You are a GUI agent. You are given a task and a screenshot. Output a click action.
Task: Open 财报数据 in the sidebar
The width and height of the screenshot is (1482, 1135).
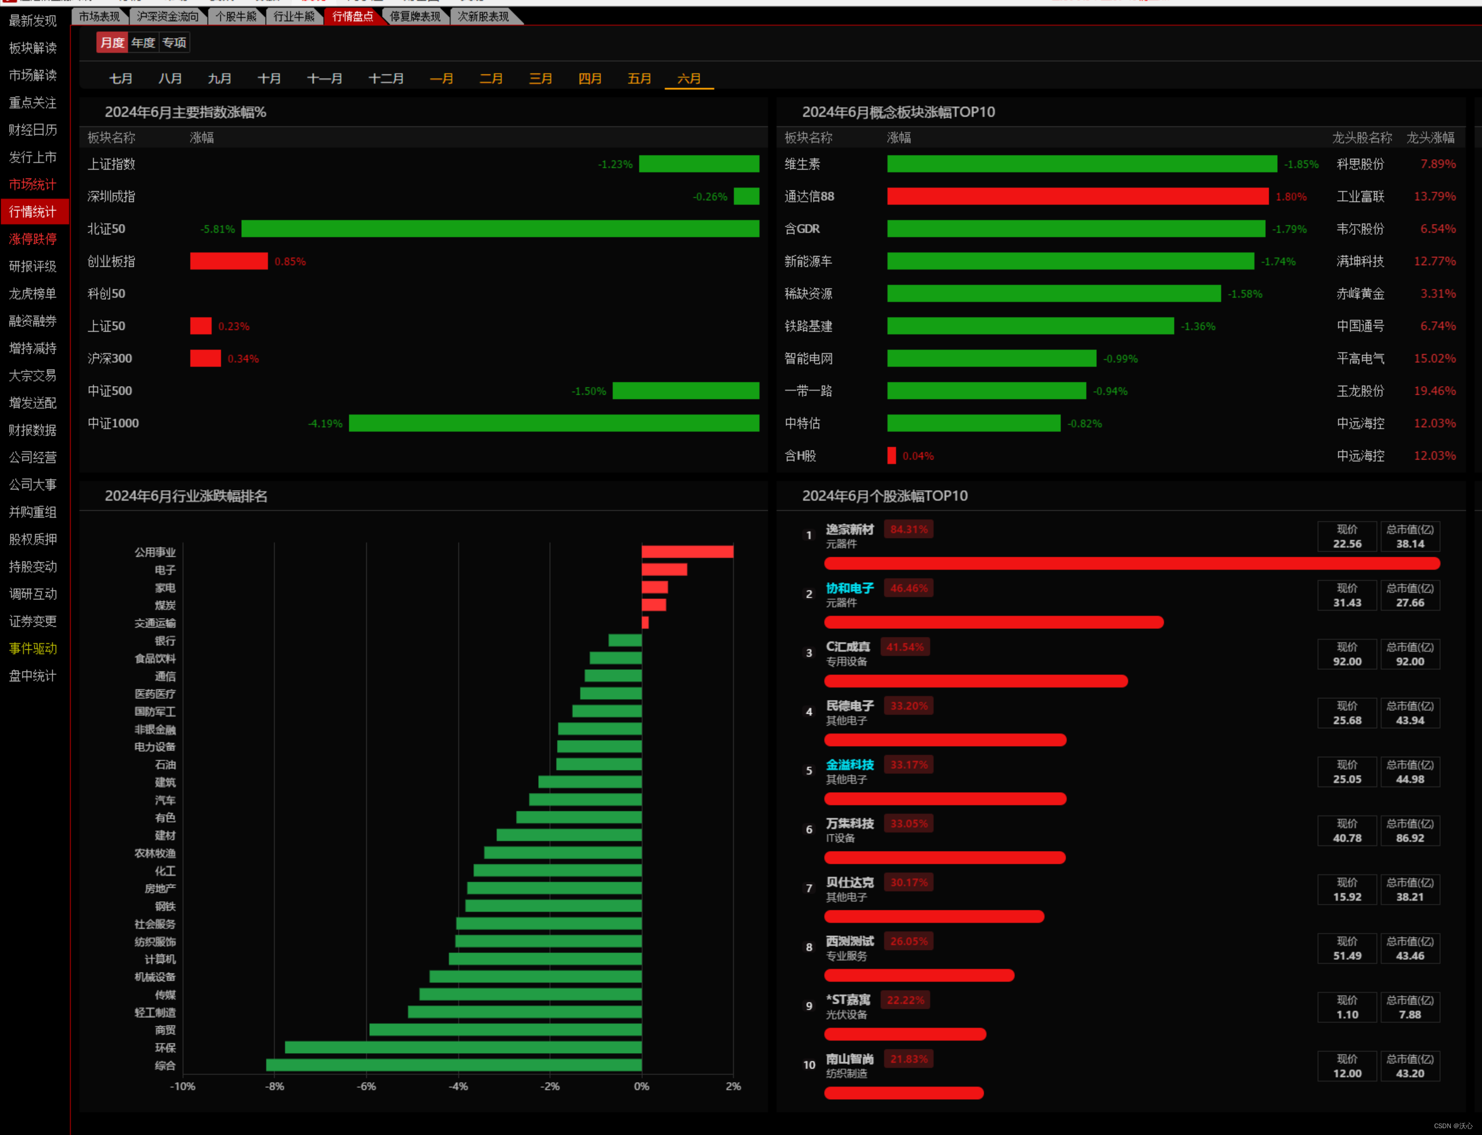click(x=32, y=430)
